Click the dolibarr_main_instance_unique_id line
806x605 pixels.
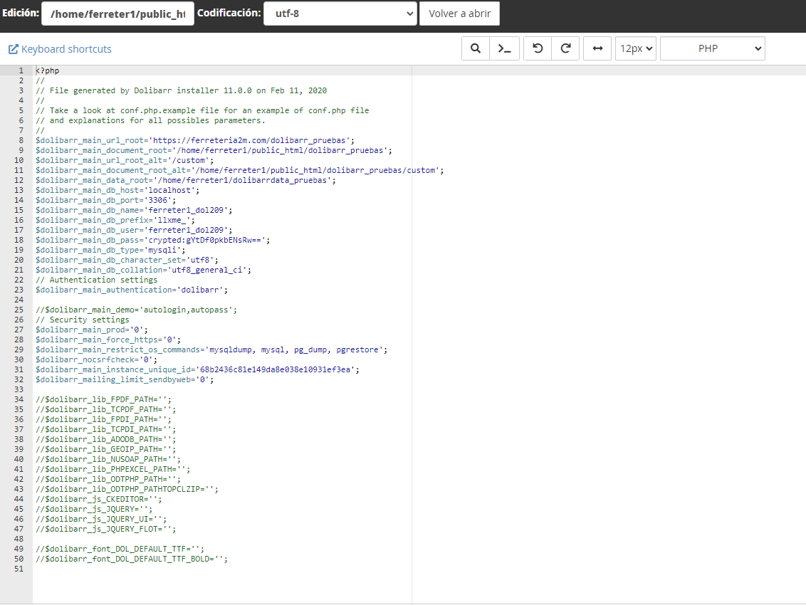(197, 370)
